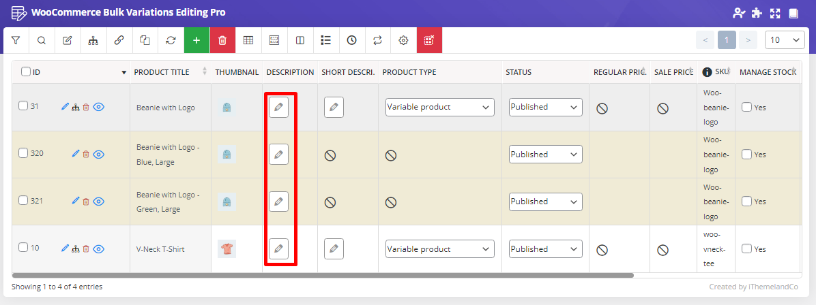
Task: Open the settings gear toolbar icon
Action: click(x=403, y=40)
